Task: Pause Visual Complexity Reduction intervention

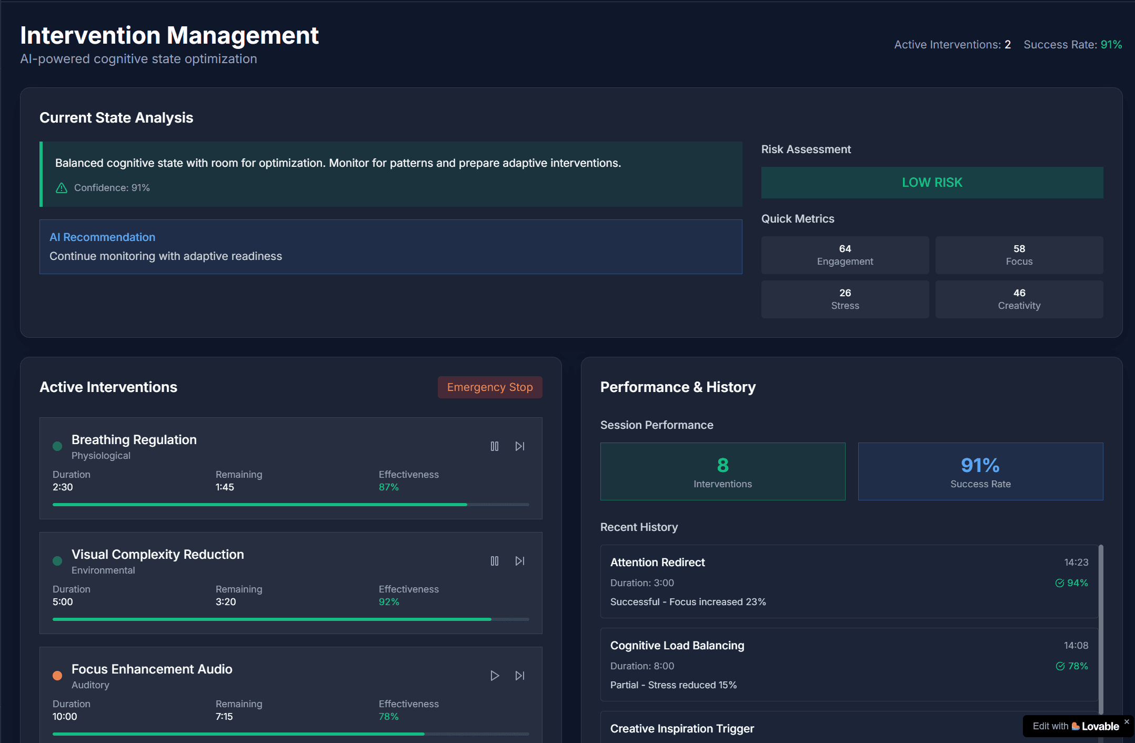Action: tap(494, 561)
